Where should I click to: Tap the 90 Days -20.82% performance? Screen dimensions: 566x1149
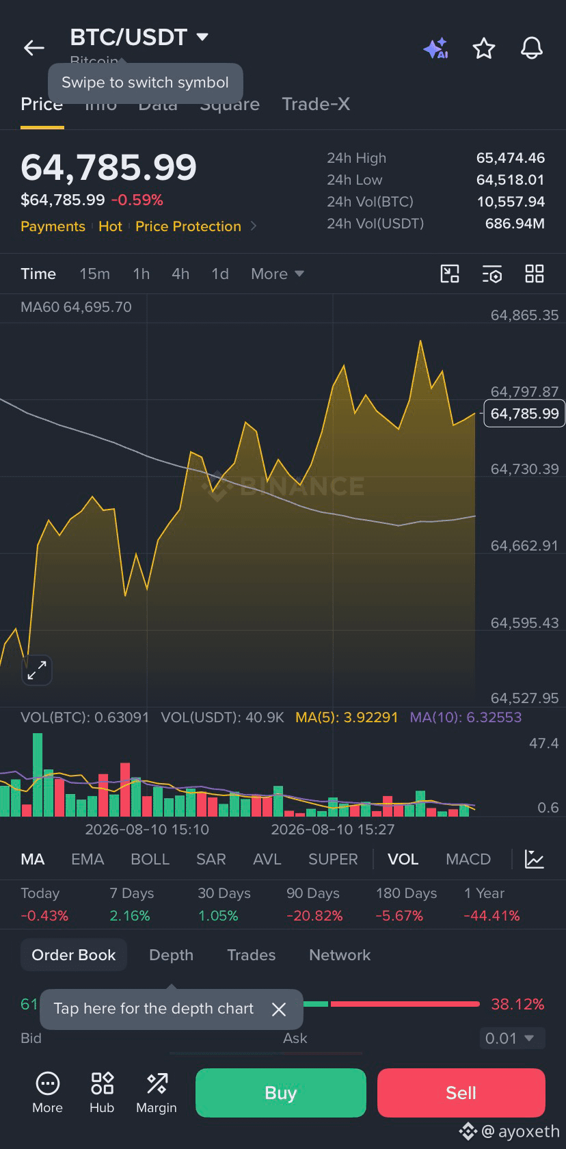click(314, 905)
